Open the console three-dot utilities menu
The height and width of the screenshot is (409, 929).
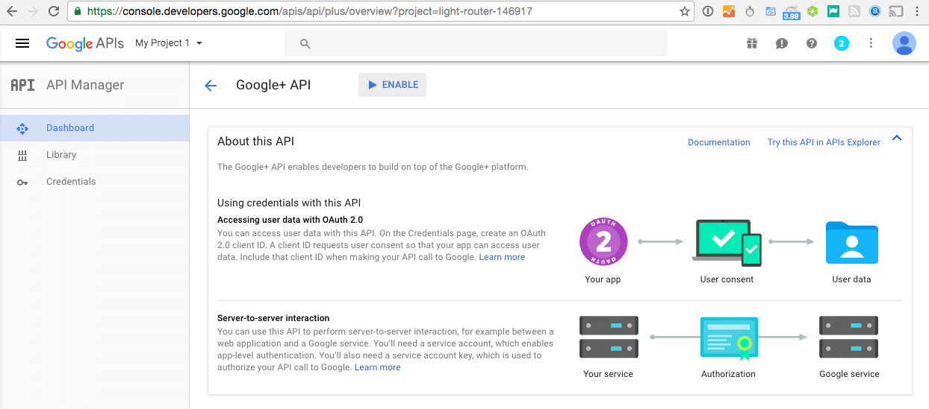click(x=871, y=44)
